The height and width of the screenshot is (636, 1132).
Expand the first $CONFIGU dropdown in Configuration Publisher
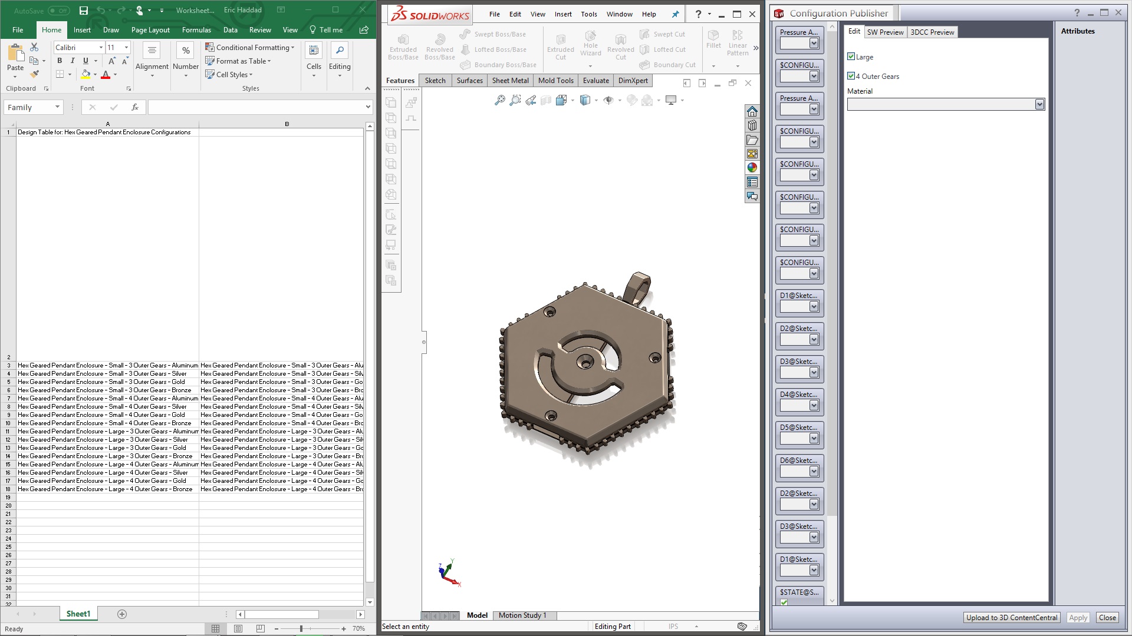coord(814,75)
